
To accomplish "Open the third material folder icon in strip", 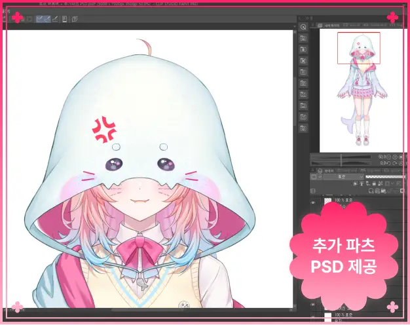I will coord(303,49).
